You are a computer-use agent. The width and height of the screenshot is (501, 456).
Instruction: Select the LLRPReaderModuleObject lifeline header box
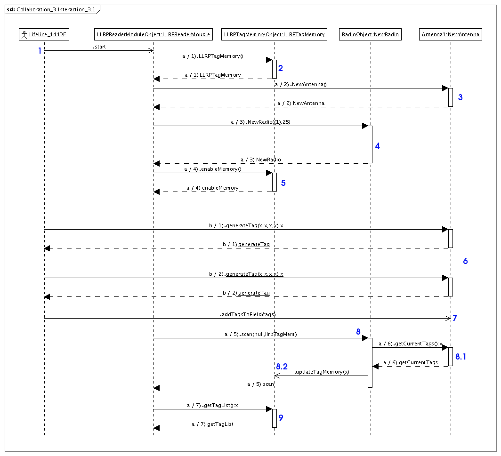click(x=153, y=34)
